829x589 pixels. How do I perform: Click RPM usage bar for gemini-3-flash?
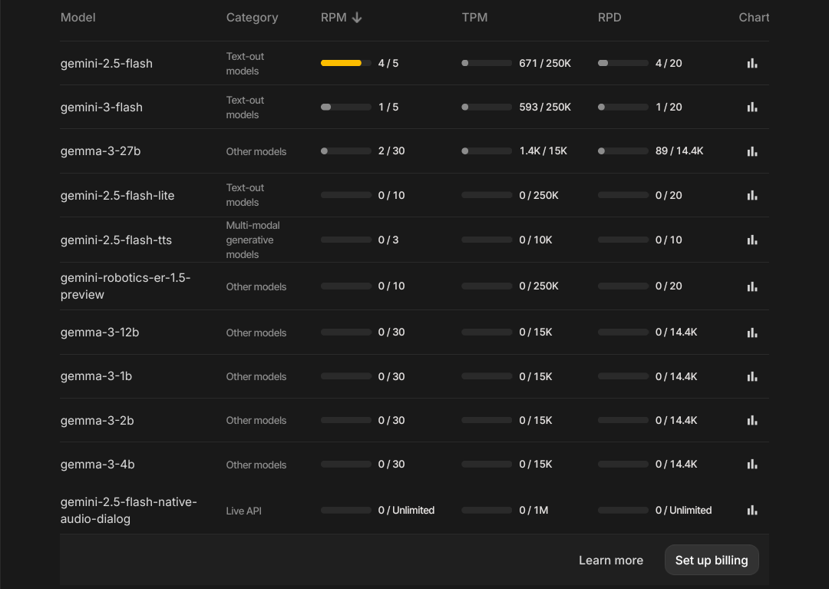point(345,107)
